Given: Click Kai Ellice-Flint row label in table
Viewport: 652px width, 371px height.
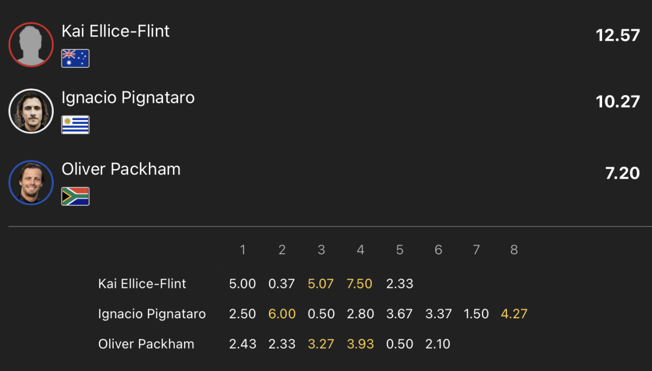Looking at the screenshot, I should pyautogui.click(x=142, y=284).
